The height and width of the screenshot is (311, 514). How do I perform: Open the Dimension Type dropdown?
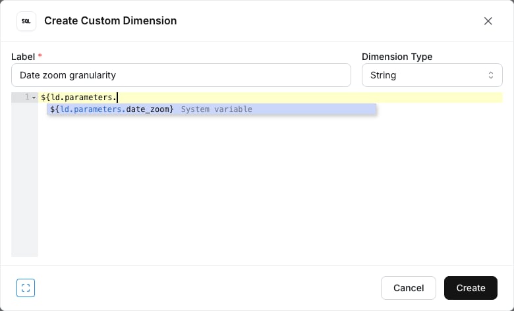(432, 75)
